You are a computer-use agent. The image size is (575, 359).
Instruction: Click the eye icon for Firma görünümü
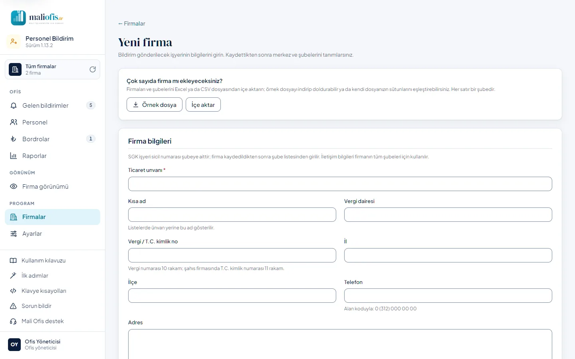coord(14,187)
